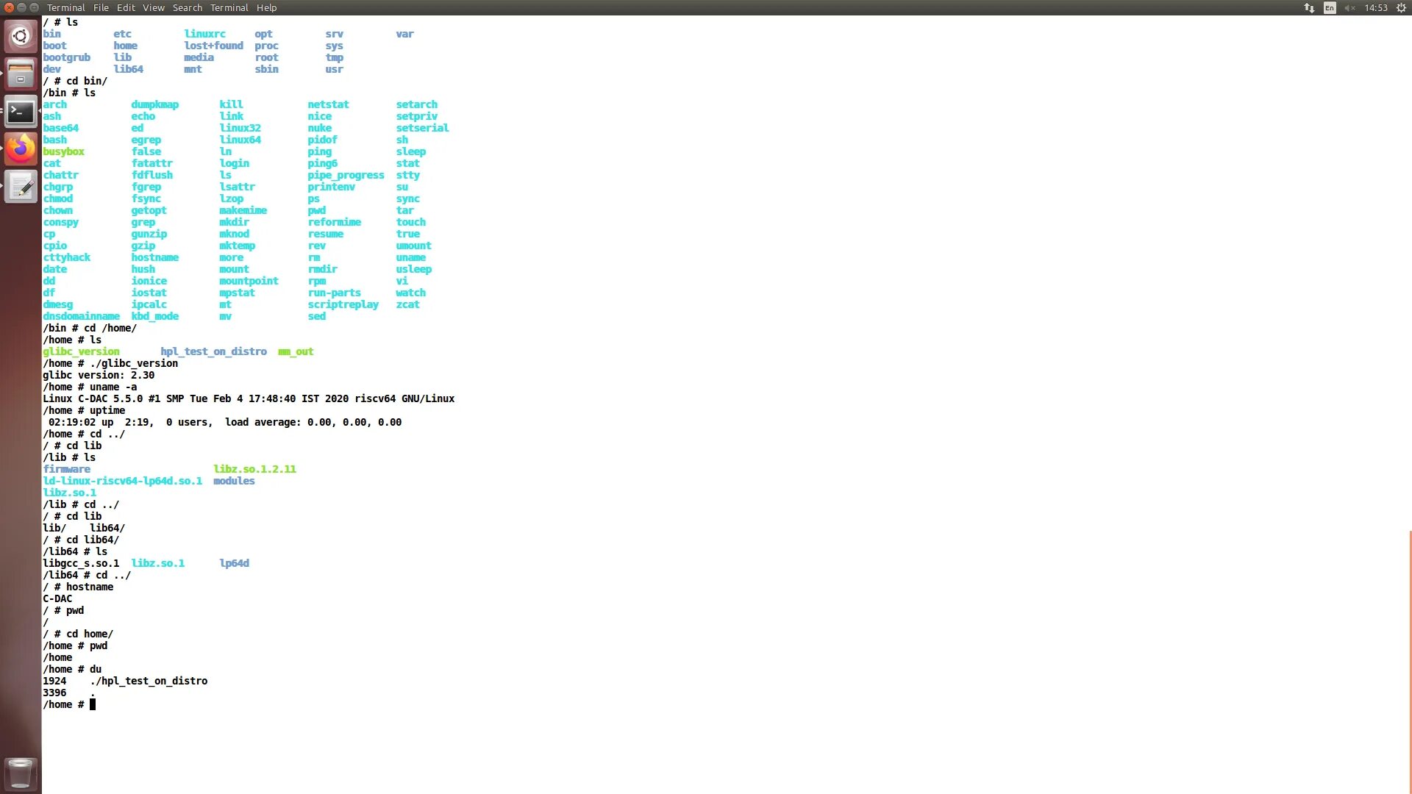The width and height of the screenshot is (1412, 794).
Task: Launch Firefox from the dock
Action: 21,150
